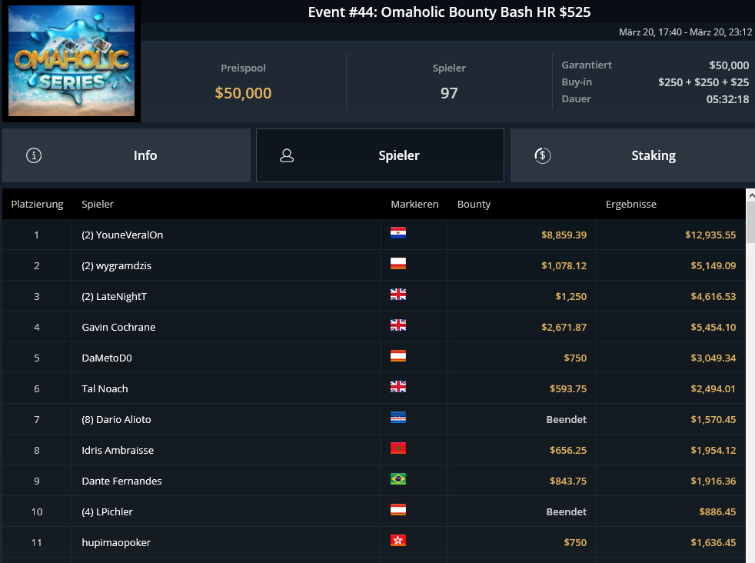Click the $12,935.55 result value
The height and width of the screenshot is (563, 755).
710,235
